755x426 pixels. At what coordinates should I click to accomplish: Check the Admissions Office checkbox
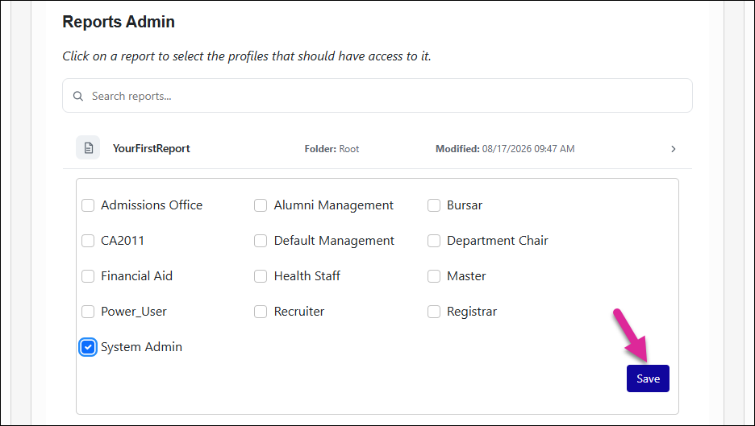pyautogui.click(x=88, y=205)
